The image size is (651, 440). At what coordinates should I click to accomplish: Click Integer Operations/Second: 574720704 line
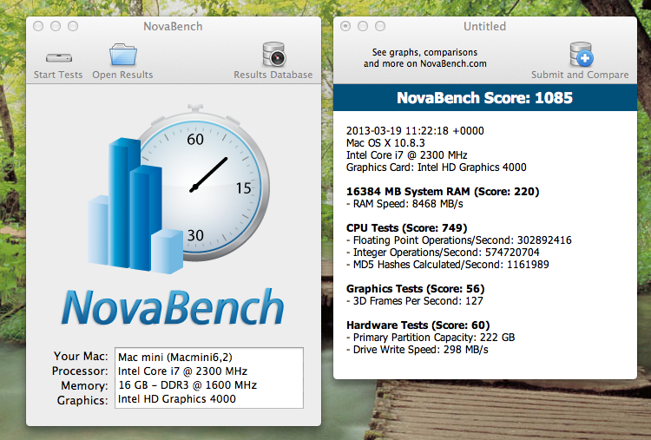coord(443,253)
